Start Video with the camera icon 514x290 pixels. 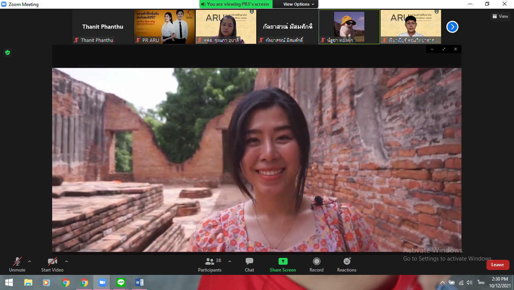[52, 264]
